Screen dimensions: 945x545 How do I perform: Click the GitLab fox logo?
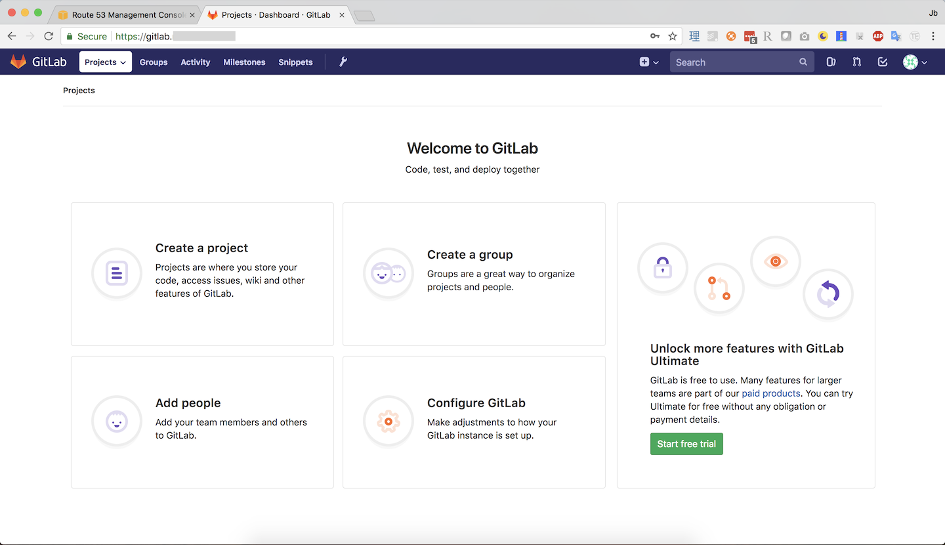click(18, 62)
